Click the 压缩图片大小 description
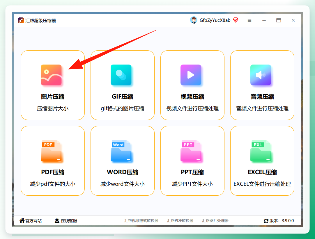 [x=53, y=108]
